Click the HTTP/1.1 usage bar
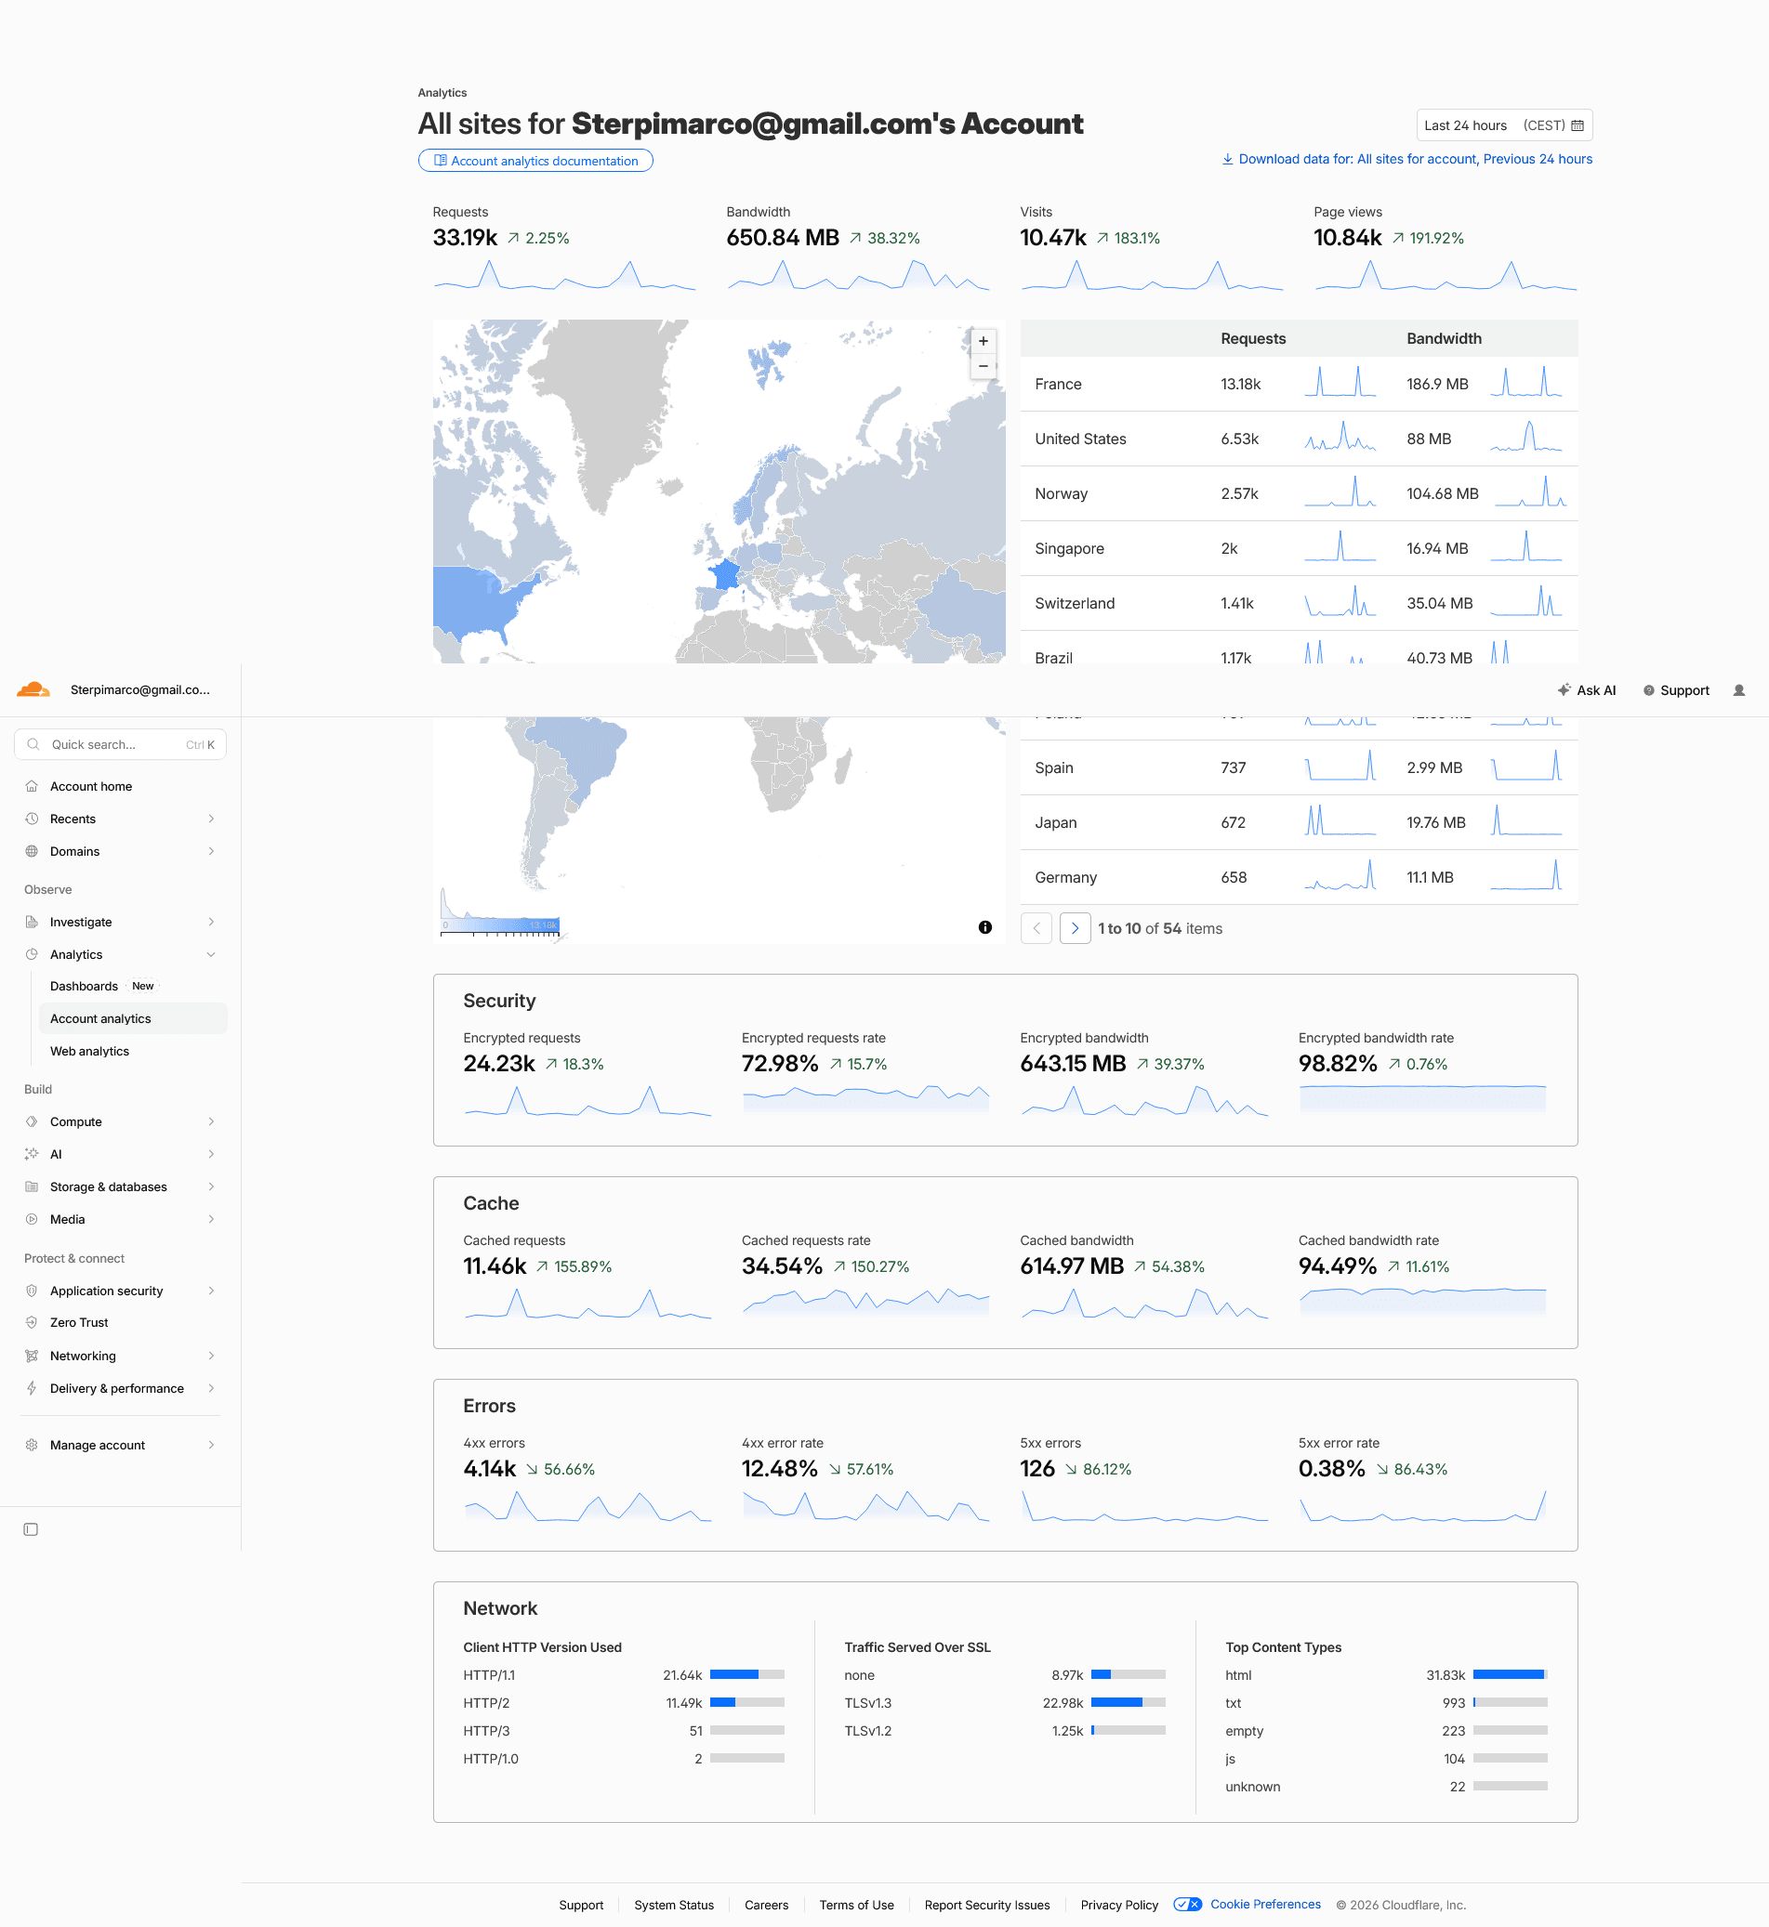 [746, 1674]
